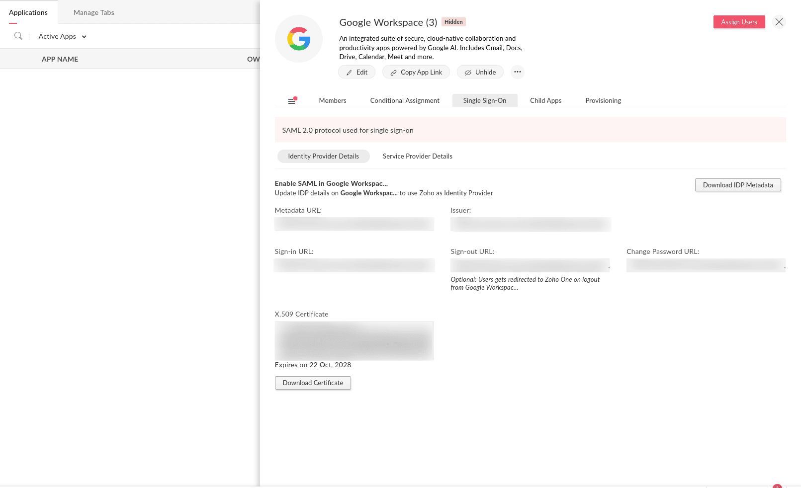Click the Hidden status badge
This screenshot has width=801, height=488.
tap(453, 22)
